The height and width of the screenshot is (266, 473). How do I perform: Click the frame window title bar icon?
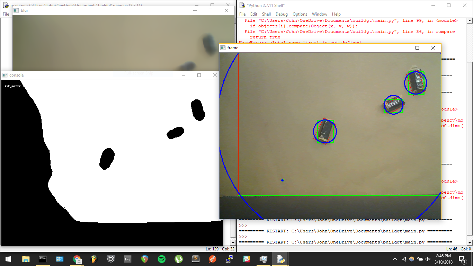pos(223,48)
